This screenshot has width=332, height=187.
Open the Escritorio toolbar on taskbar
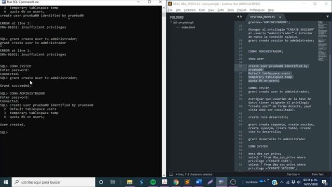point(252,182)
